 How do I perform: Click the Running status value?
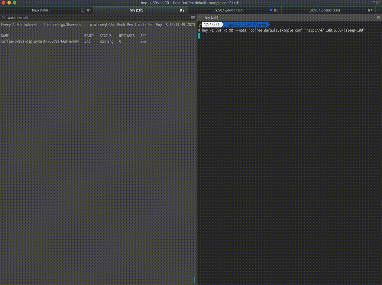(107, 41)
